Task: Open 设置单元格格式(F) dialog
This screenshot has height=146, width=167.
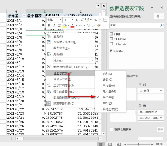Action: click(70, 42)
